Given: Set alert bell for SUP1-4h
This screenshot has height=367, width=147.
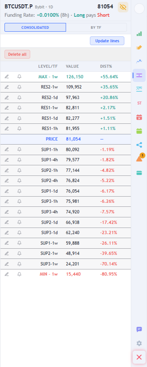Looking at the screenshot, I should point(19,160).
